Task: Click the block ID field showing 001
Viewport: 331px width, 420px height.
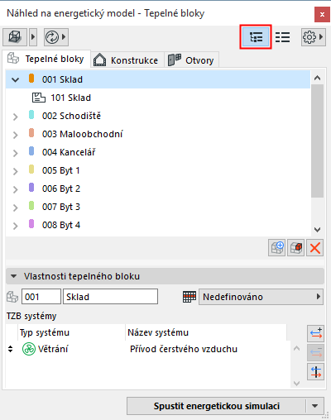Action: click(x=41, y=297)
